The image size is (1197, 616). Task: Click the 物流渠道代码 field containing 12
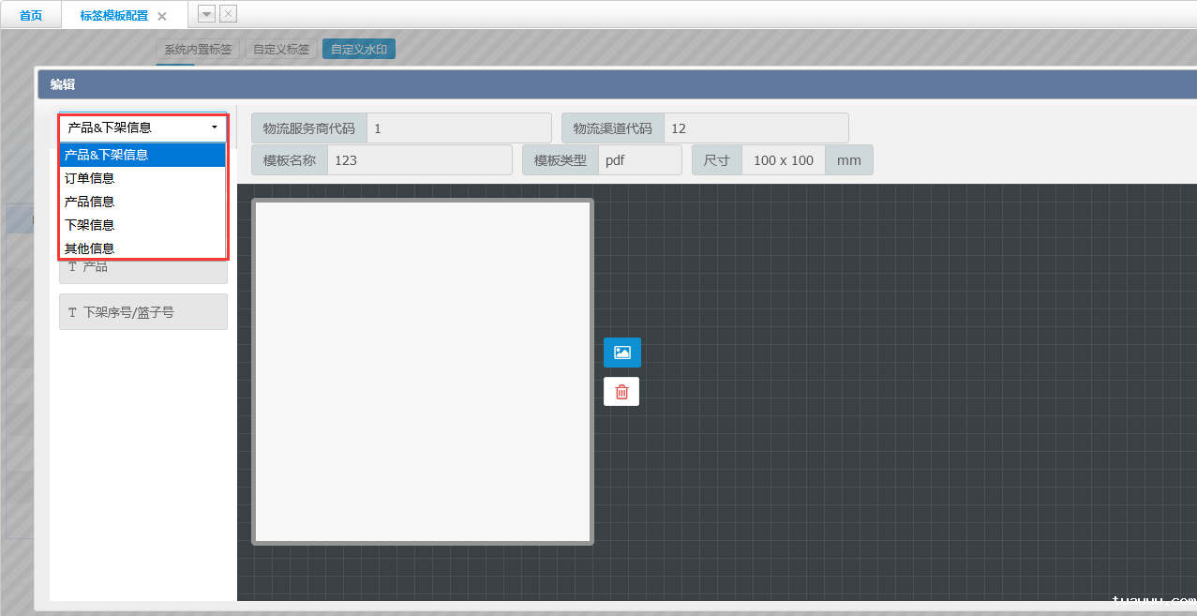(755, 128)
